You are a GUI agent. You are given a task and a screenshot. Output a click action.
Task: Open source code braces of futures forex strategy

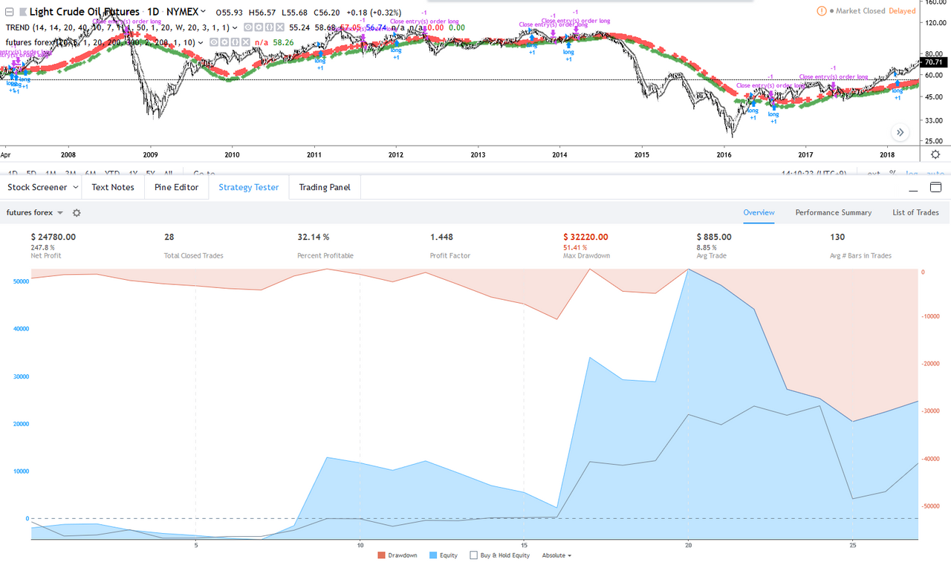pos(234,42)
